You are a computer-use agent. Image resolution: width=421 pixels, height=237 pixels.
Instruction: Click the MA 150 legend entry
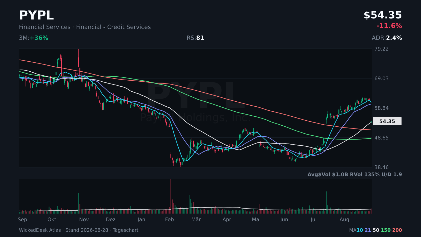pos(386,230)
